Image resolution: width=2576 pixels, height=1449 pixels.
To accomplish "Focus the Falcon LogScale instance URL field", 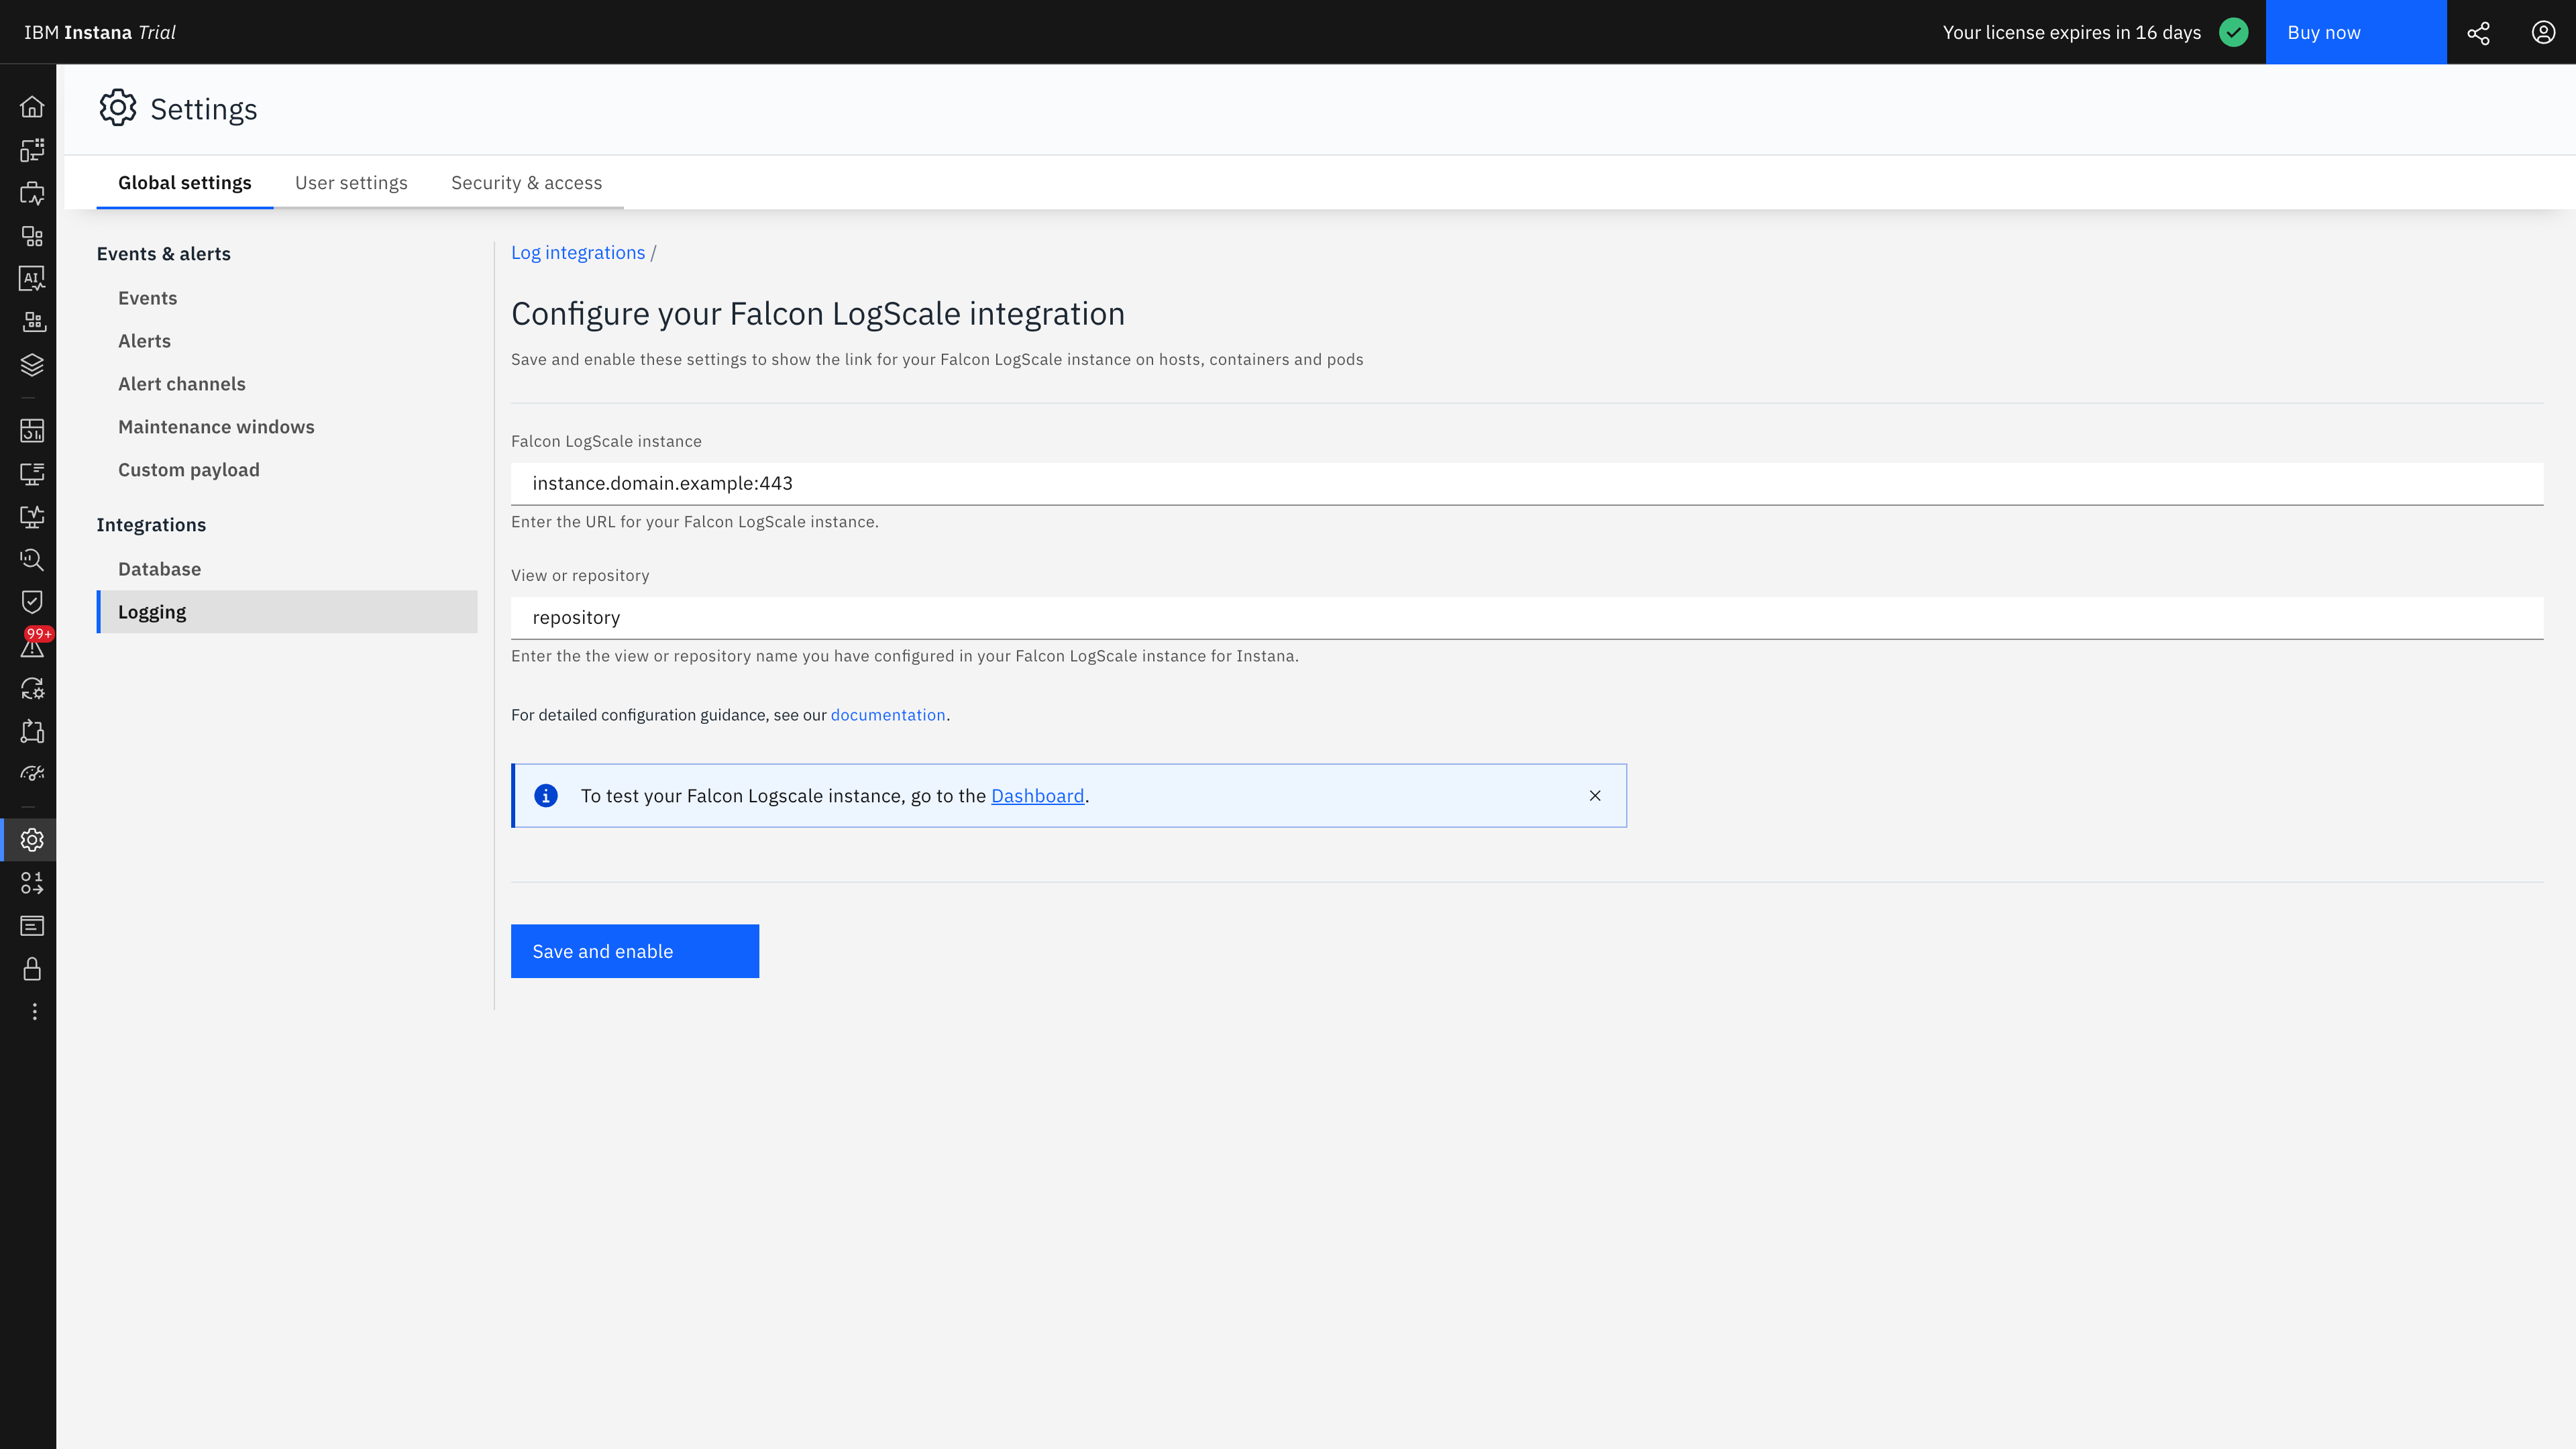I will tap(1527, 484).
